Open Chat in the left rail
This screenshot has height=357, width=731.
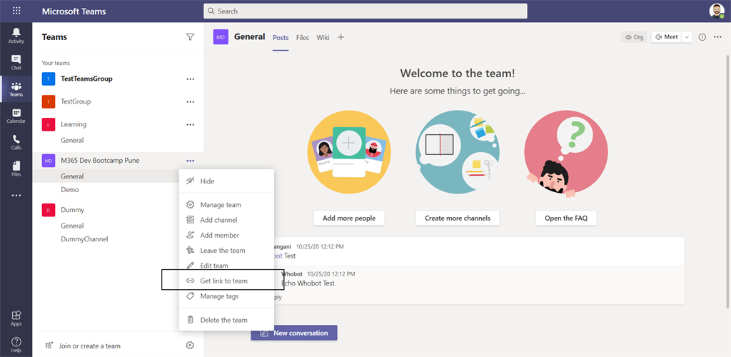(x=16, y=62)
